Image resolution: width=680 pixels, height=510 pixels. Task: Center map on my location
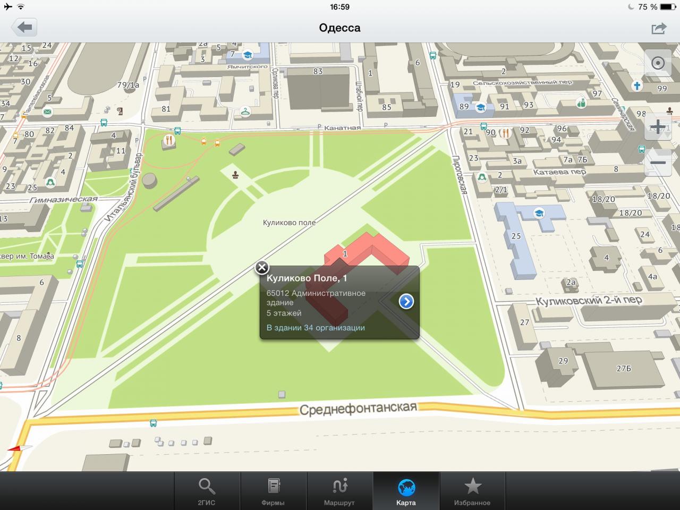point(658,63)
